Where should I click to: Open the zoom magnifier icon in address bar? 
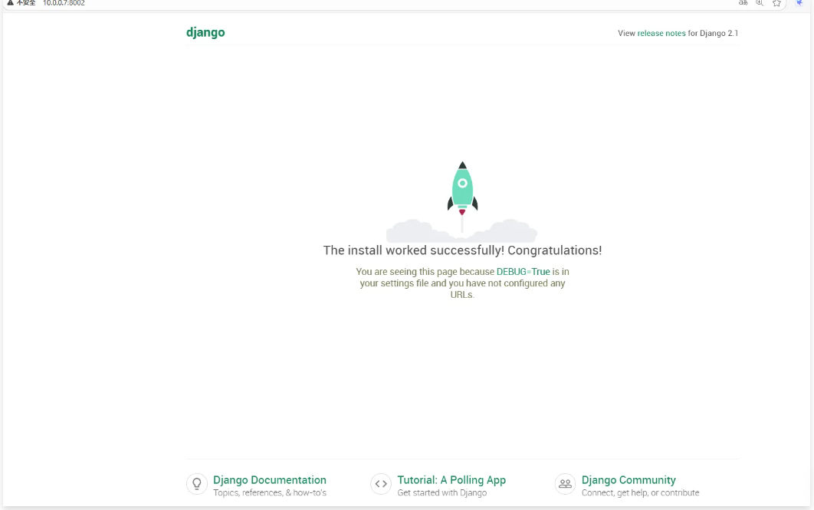click(x=760, y=3)
